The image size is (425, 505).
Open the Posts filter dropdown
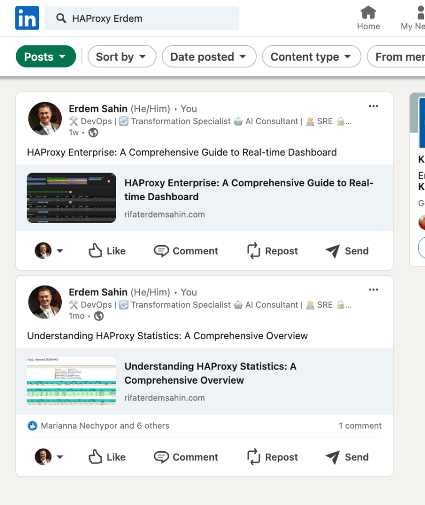click(x=46, y=56)
